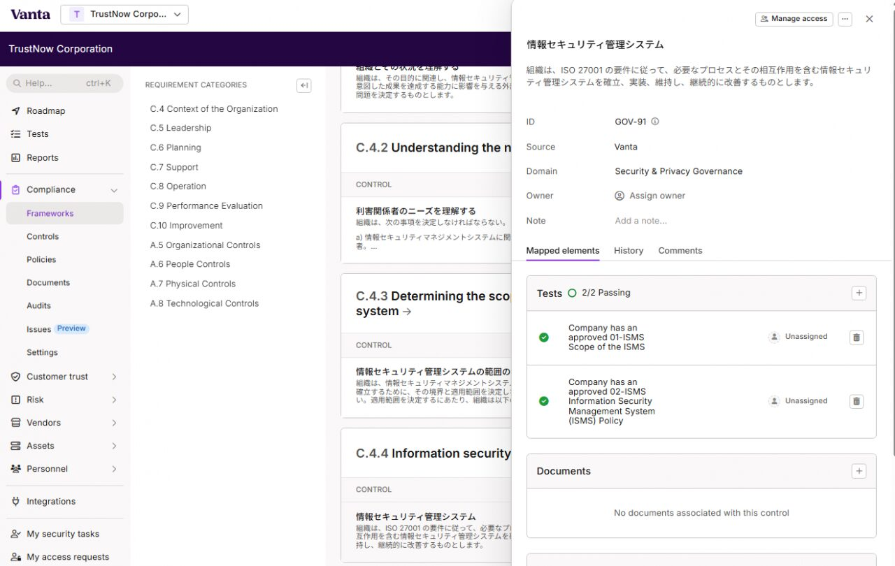895x566 pixels.
Task: Add a test with the plus icon
Action: (859, 293)
